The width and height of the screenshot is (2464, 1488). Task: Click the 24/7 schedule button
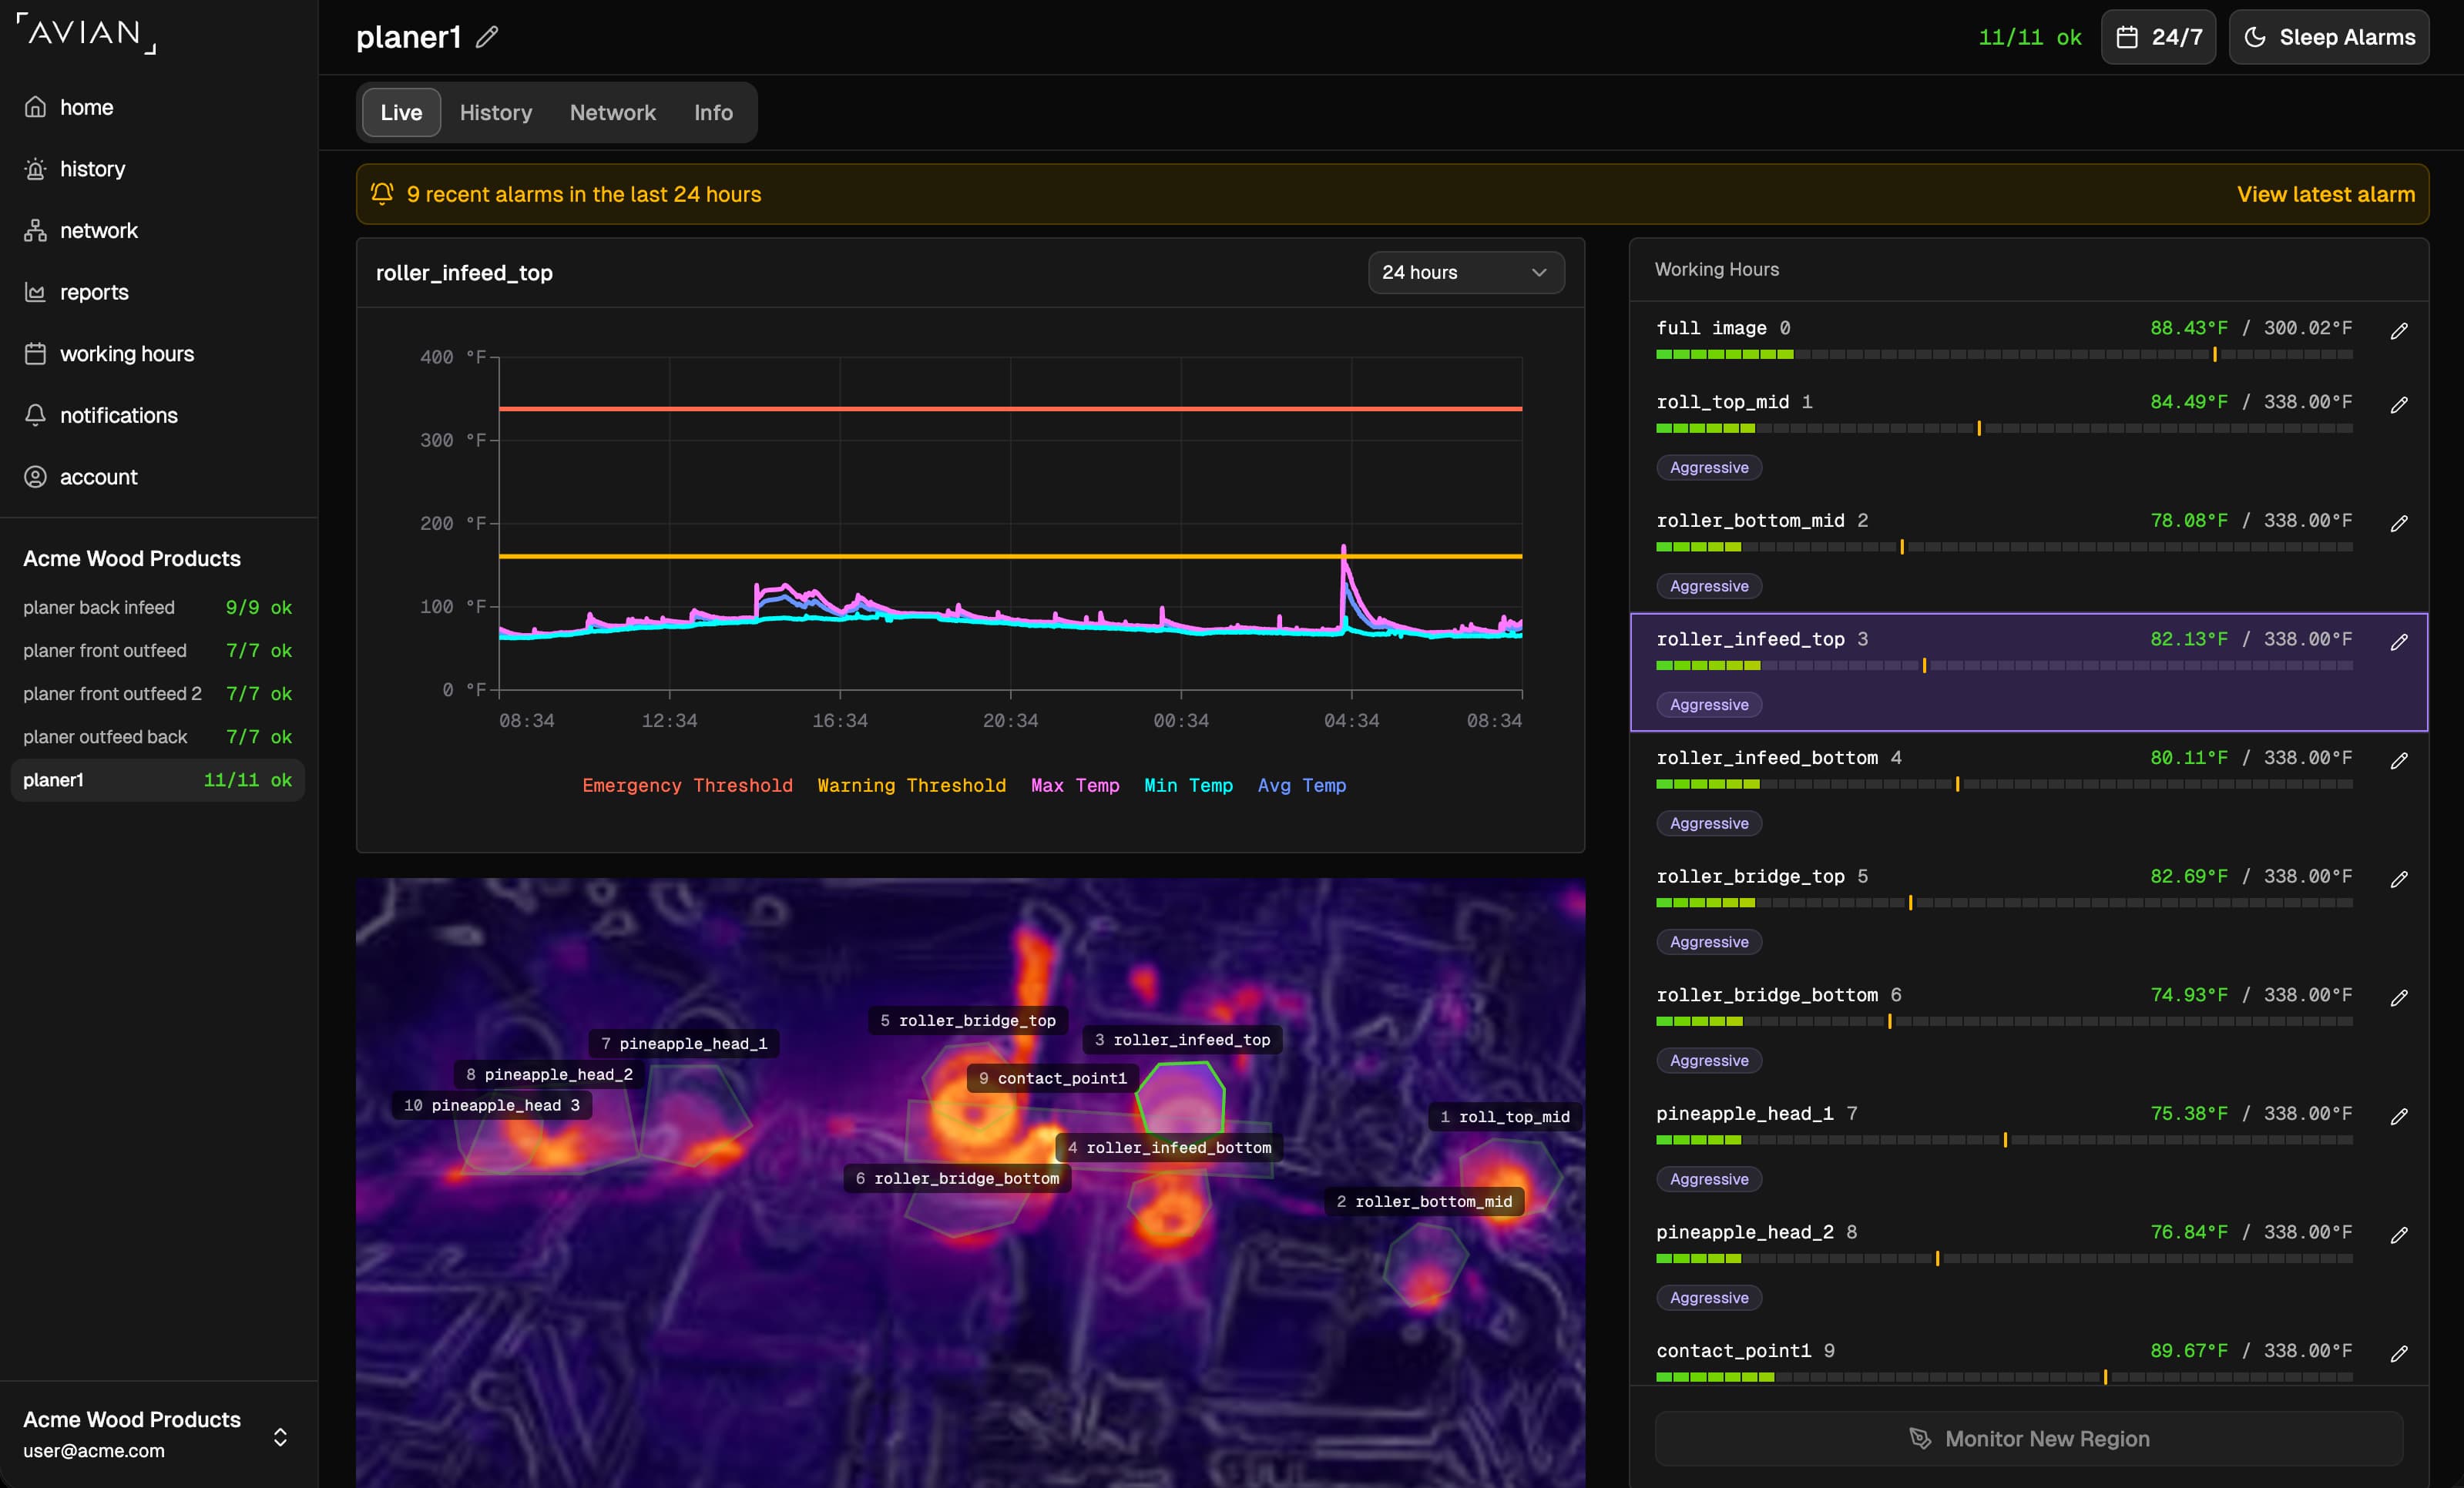point(2158,37)
